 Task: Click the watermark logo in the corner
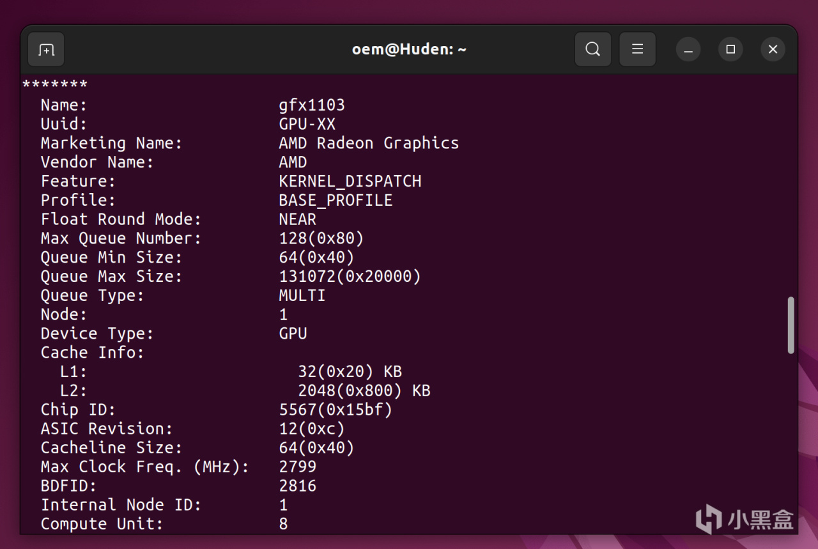pos(745,518)
